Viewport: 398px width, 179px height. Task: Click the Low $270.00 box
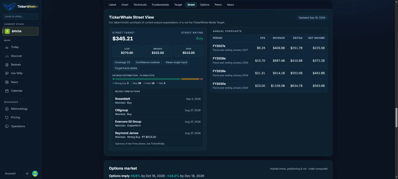click(x=127, y=51)
